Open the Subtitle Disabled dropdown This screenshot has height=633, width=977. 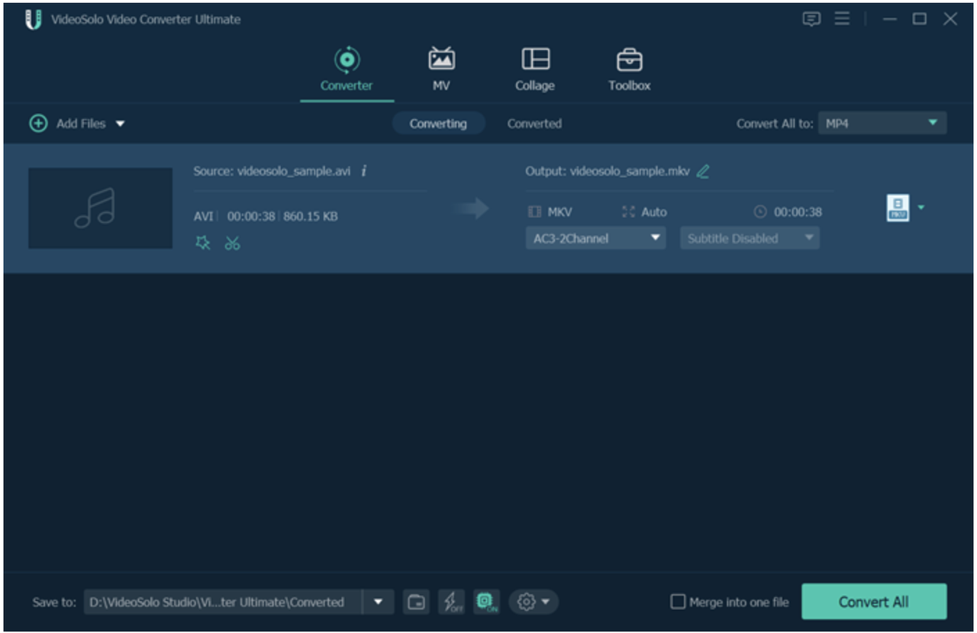click(x=750, y=238)
